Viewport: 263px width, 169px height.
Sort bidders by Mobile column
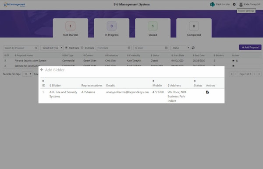153,81
